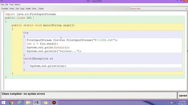This screenshot has height=105, width=188.
Task: Switch to the BlueJ taskbar icon
Action: [37, 102]
